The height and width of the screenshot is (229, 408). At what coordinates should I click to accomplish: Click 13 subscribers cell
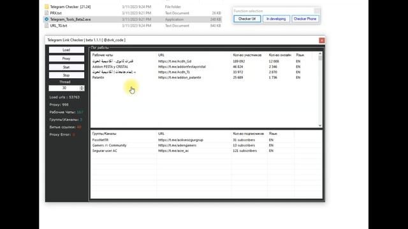click(244, 146)
